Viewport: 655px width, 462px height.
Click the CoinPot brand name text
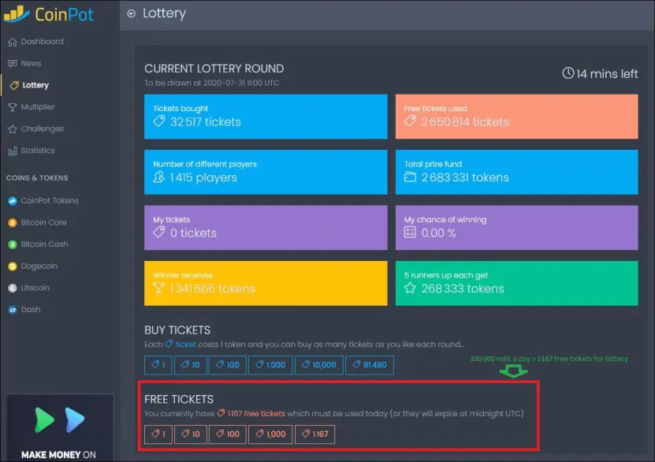(x=65, y=15)
